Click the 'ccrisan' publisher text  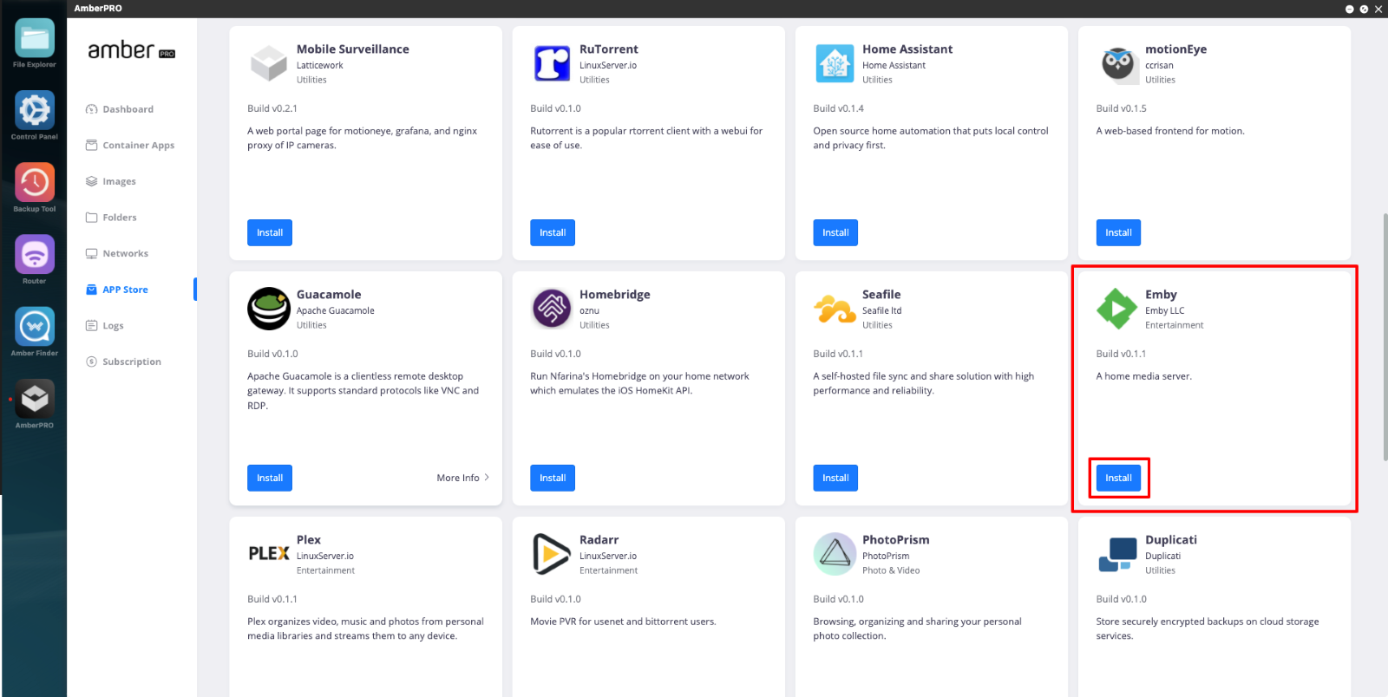[x=1159, y=65]
